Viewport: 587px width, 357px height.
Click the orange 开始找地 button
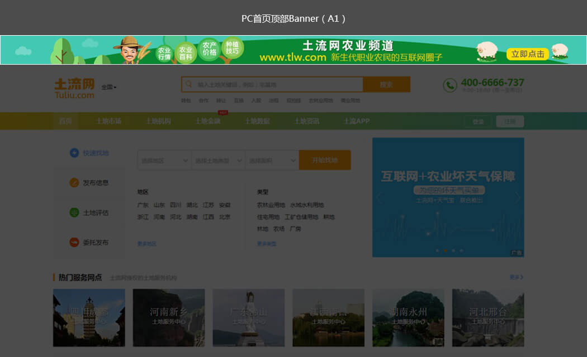[325, 161]
